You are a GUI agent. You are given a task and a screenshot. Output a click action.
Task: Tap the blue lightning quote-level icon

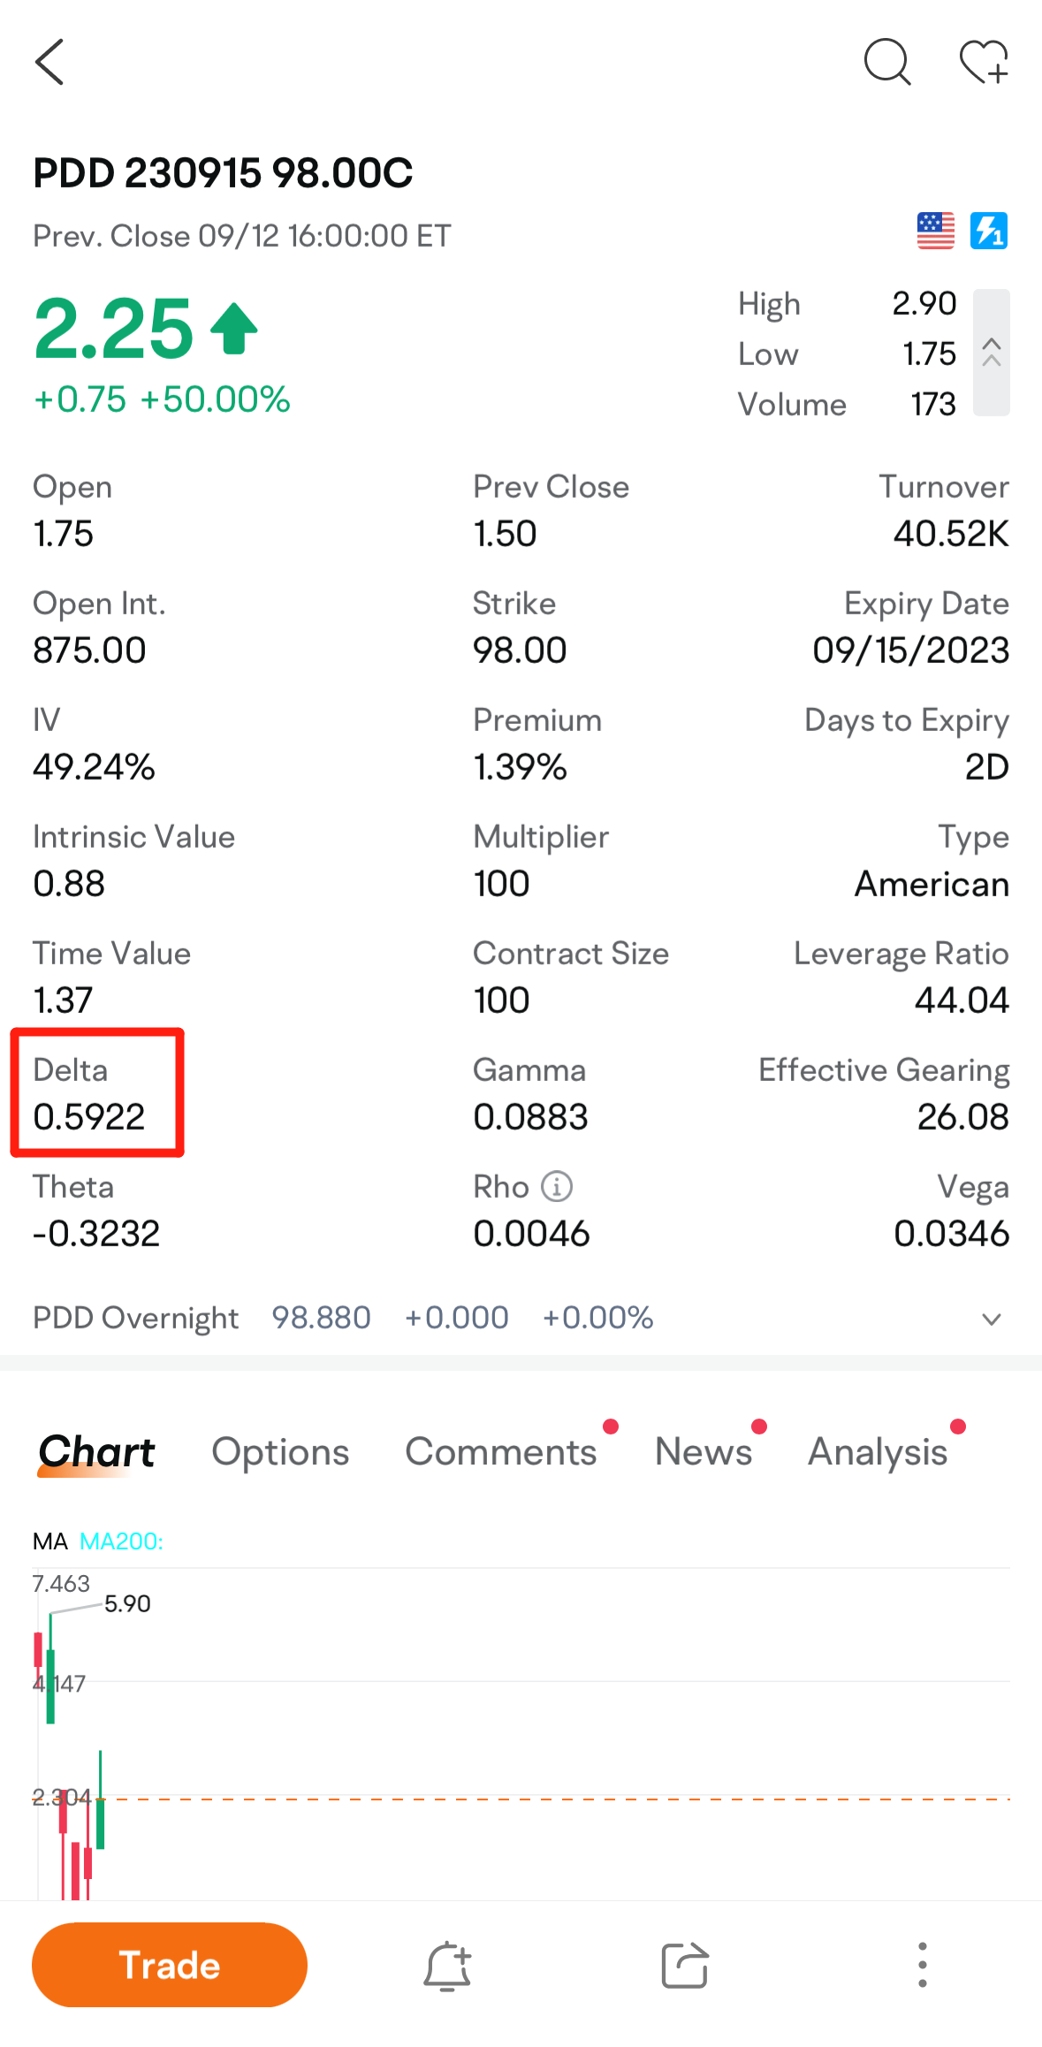point(989,231)
